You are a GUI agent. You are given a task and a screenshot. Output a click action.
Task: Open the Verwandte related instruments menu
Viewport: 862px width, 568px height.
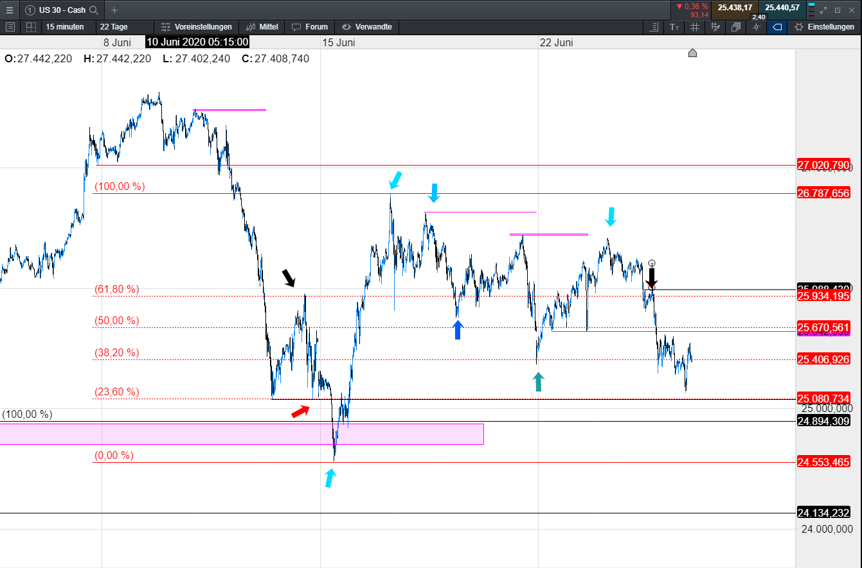[x=366, y=27]
